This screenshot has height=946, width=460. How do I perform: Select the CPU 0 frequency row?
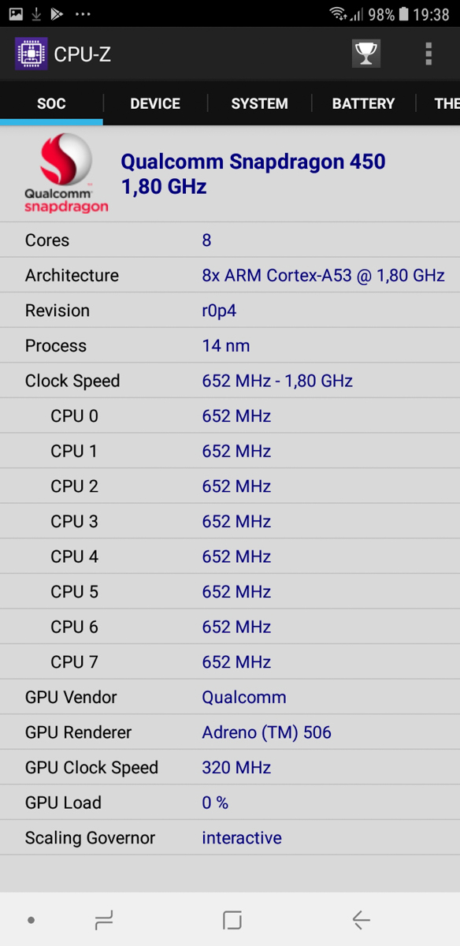click(230, 416)
